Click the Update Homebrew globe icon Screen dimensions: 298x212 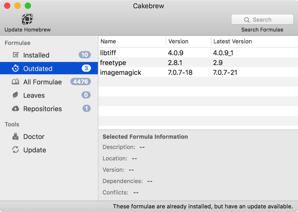(x=27, y=19)
